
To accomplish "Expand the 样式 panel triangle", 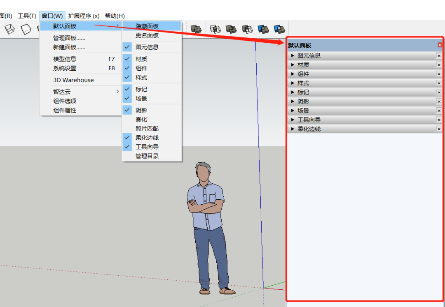I will (293, 83).
